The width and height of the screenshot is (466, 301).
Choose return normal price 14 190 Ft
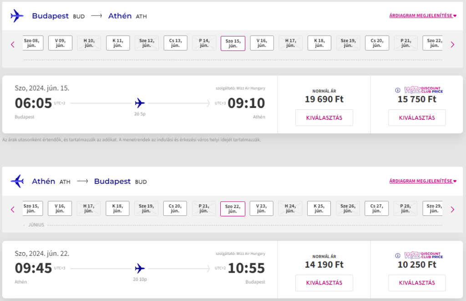click(324, 283)
